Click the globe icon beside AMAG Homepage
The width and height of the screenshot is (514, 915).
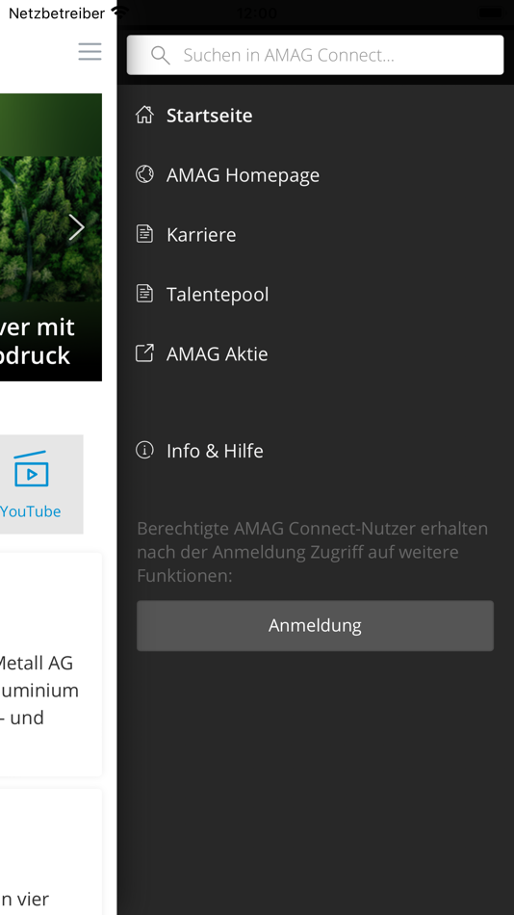(144, 174)
